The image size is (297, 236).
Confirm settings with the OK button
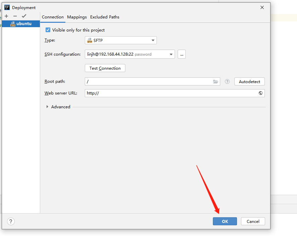(225, 221)
